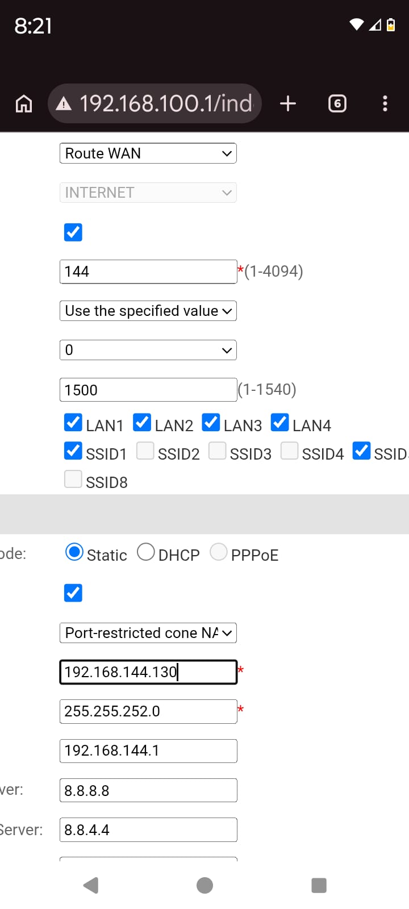The image size is (409, 909).
Task: Select the DHCP radio button
Action: point(146,552)
